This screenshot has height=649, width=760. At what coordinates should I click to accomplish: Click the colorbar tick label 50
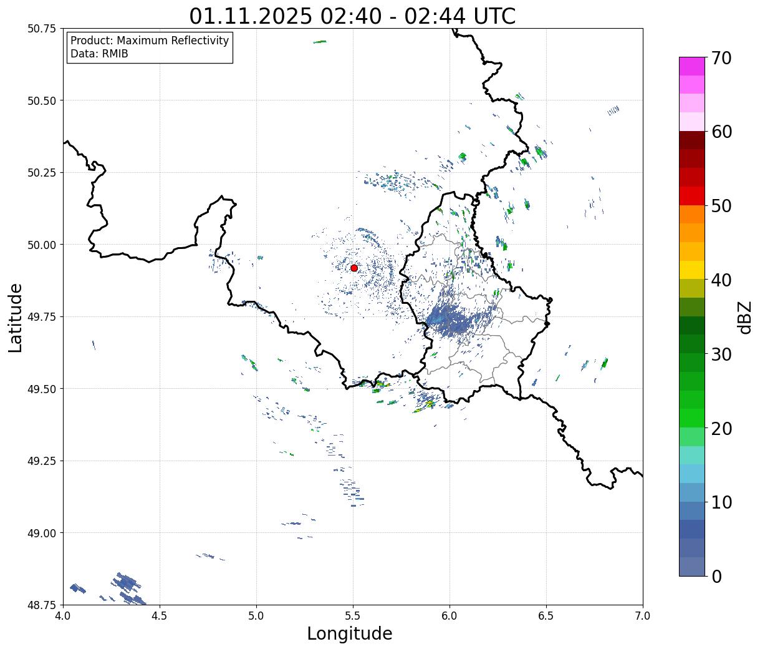pos(722,206)
